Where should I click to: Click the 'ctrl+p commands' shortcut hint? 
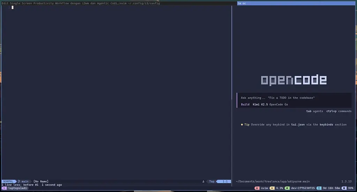tap(339, 111)
